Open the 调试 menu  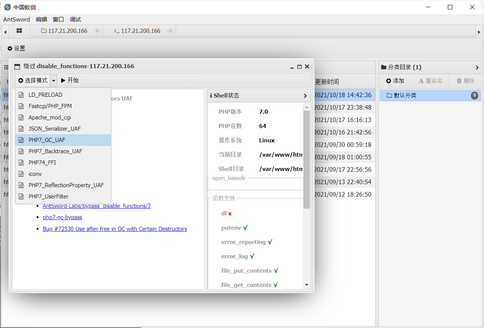coord(75,20)
